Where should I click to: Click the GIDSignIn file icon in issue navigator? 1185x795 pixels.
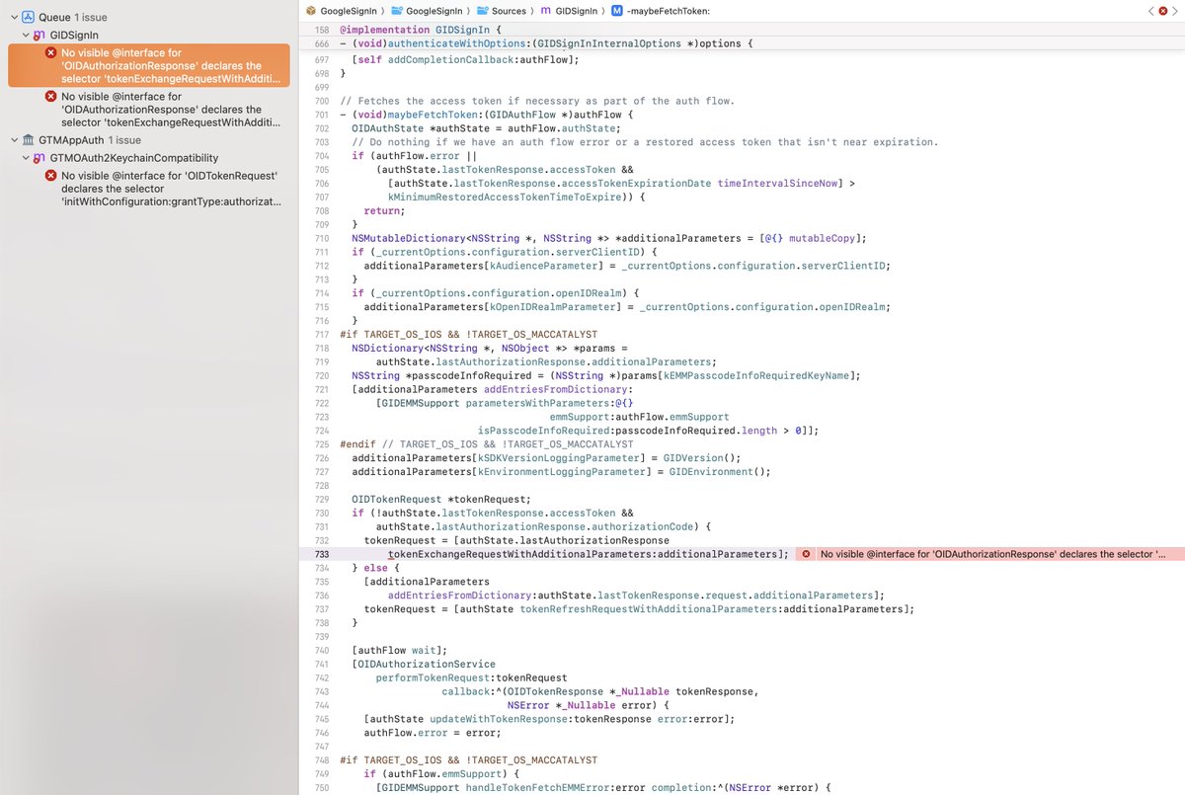click(39, 35)
